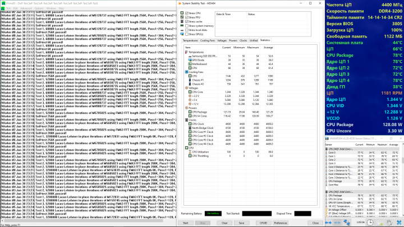The width and height of the screenshot is (404, 227).
Task: Switch to the Unified tab
Action: pyautogui.click(x=254, y=40)
